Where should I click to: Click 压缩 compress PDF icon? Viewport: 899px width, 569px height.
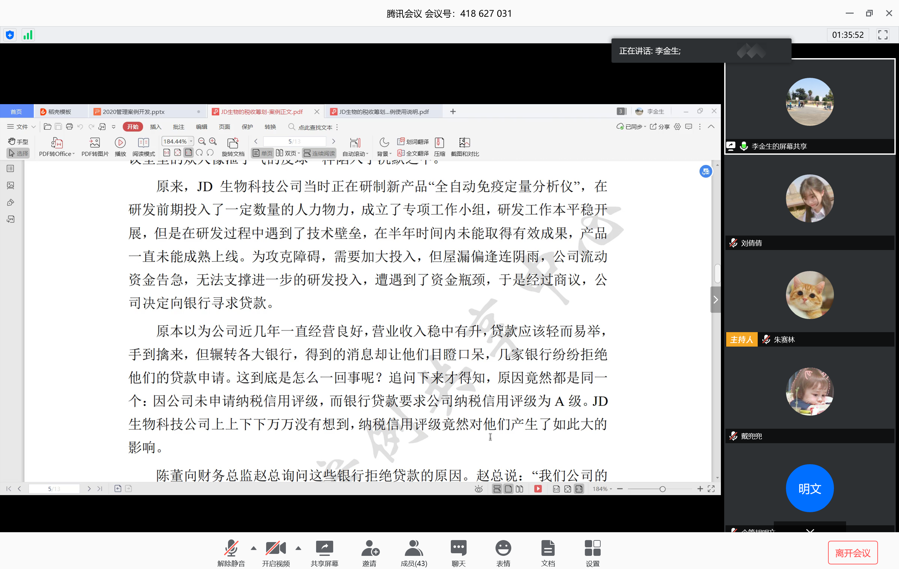coord(439,147)
